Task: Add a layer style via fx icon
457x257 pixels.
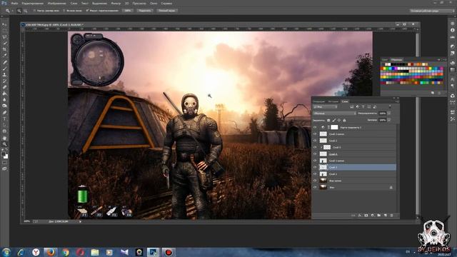Action: (360, 216)
